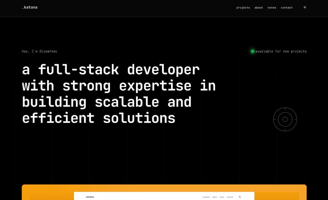Click 'contact' inside the preview thumbnail
The width and height of the screenshot is (328, 200).
coord(230,197)
